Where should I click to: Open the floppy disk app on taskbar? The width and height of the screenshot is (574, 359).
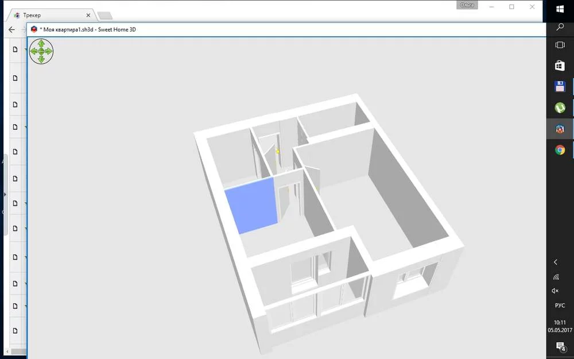pyautogui.click(x=560, y=87)
